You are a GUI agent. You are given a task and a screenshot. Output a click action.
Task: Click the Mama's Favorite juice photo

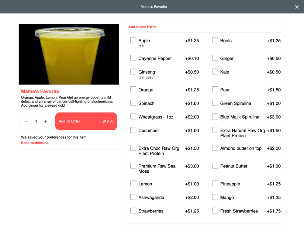point(69,54)
